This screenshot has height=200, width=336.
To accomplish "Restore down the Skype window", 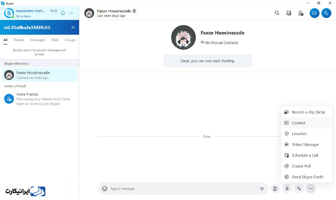I will point(319,3).
